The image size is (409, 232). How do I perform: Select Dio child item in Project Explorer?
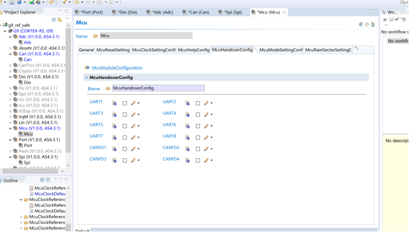[x=27, y=82]
